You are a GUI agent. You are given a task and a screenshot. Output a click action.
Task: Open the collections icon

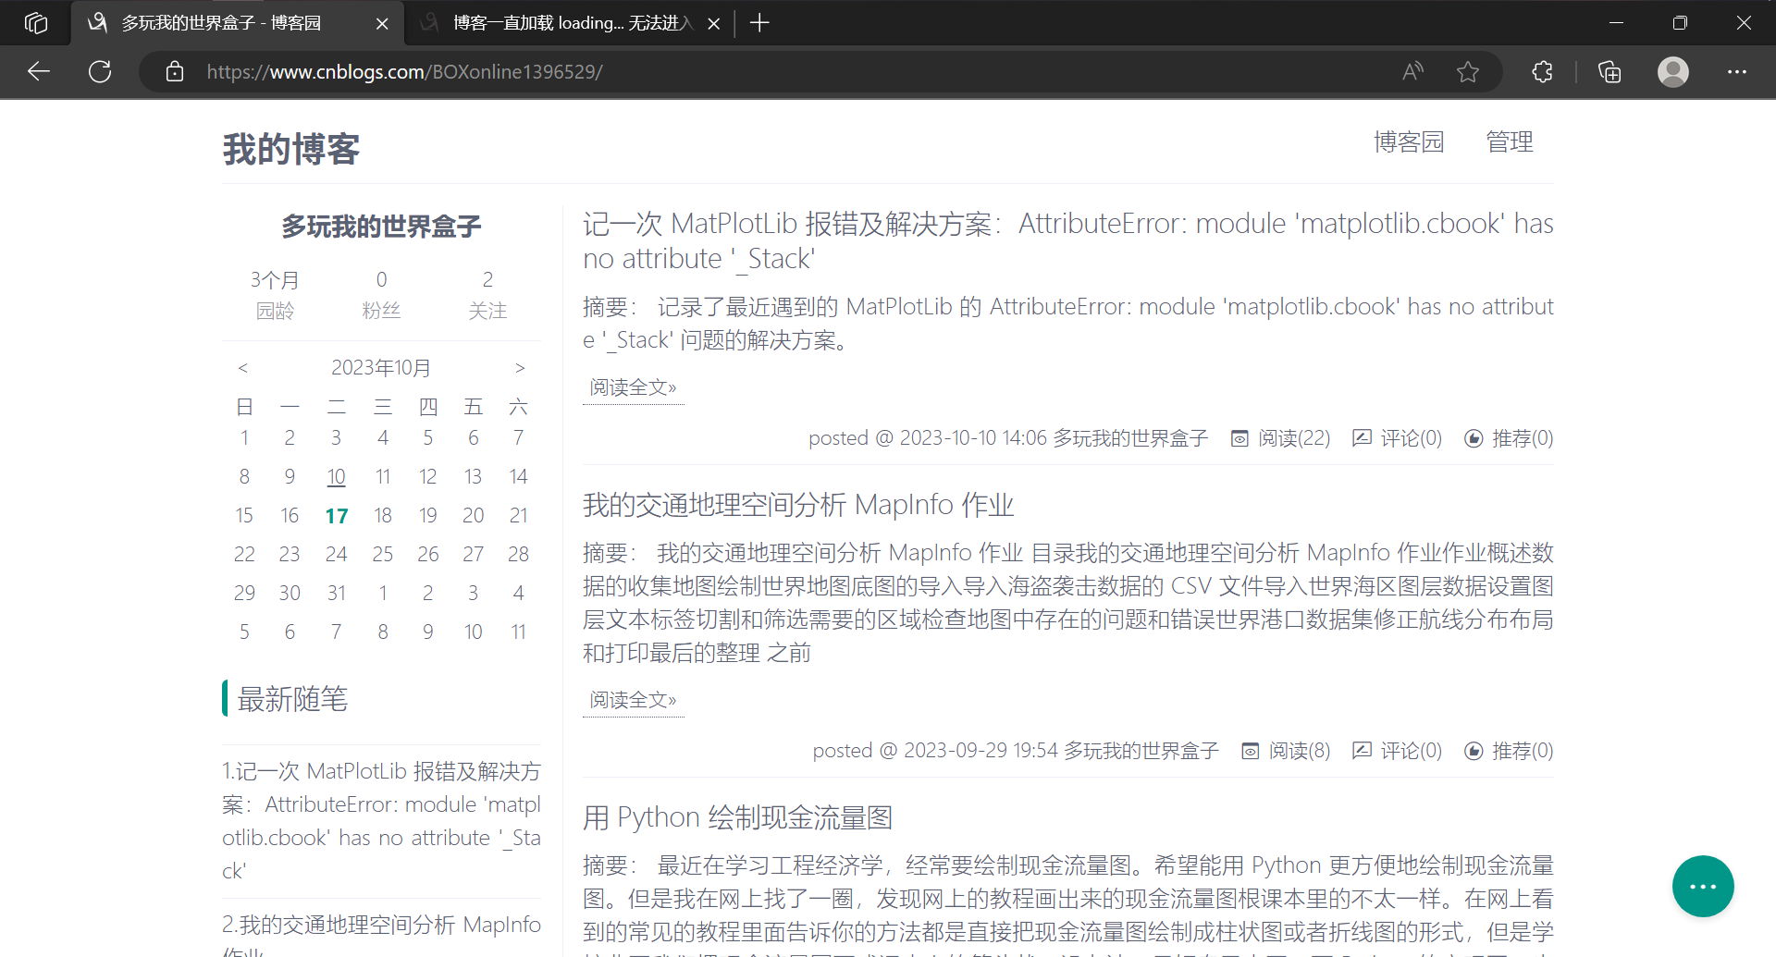click(1609, 72)
